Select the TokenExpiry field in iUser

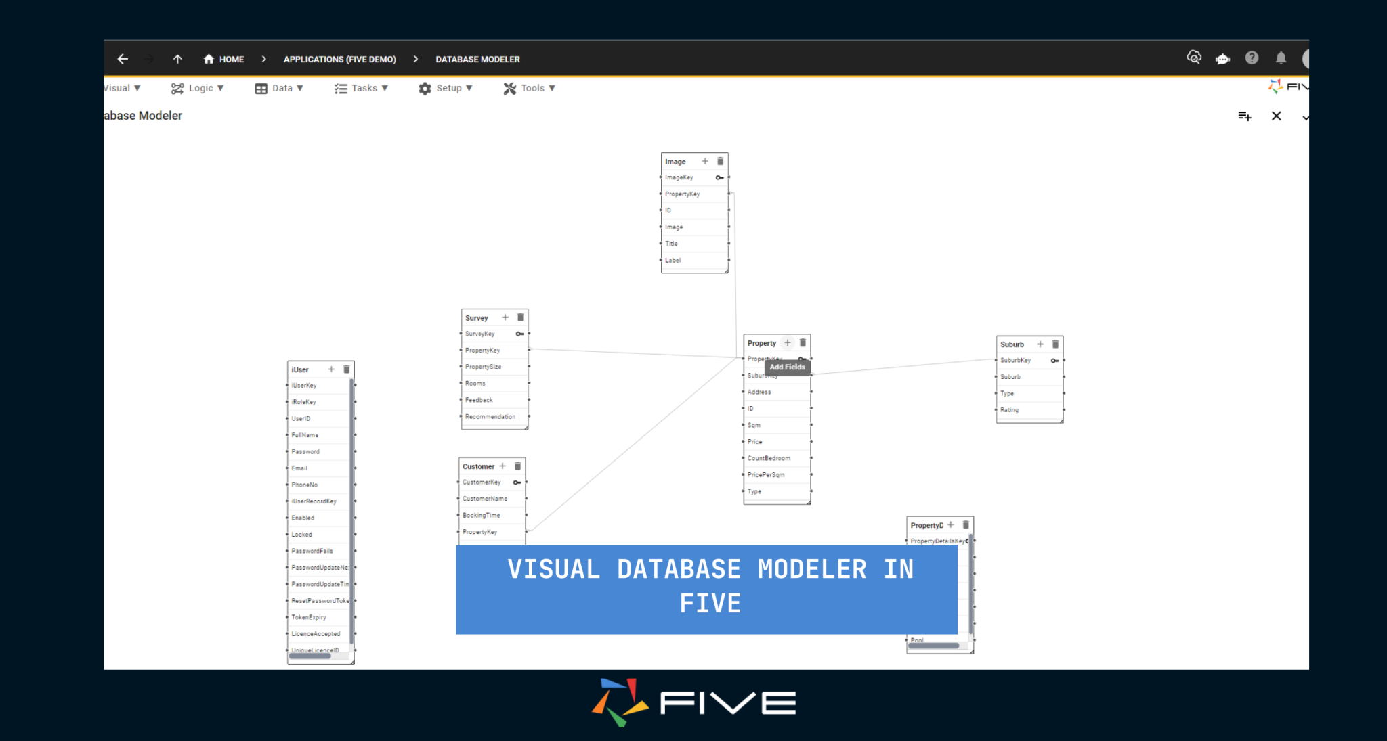pos(318,618)
